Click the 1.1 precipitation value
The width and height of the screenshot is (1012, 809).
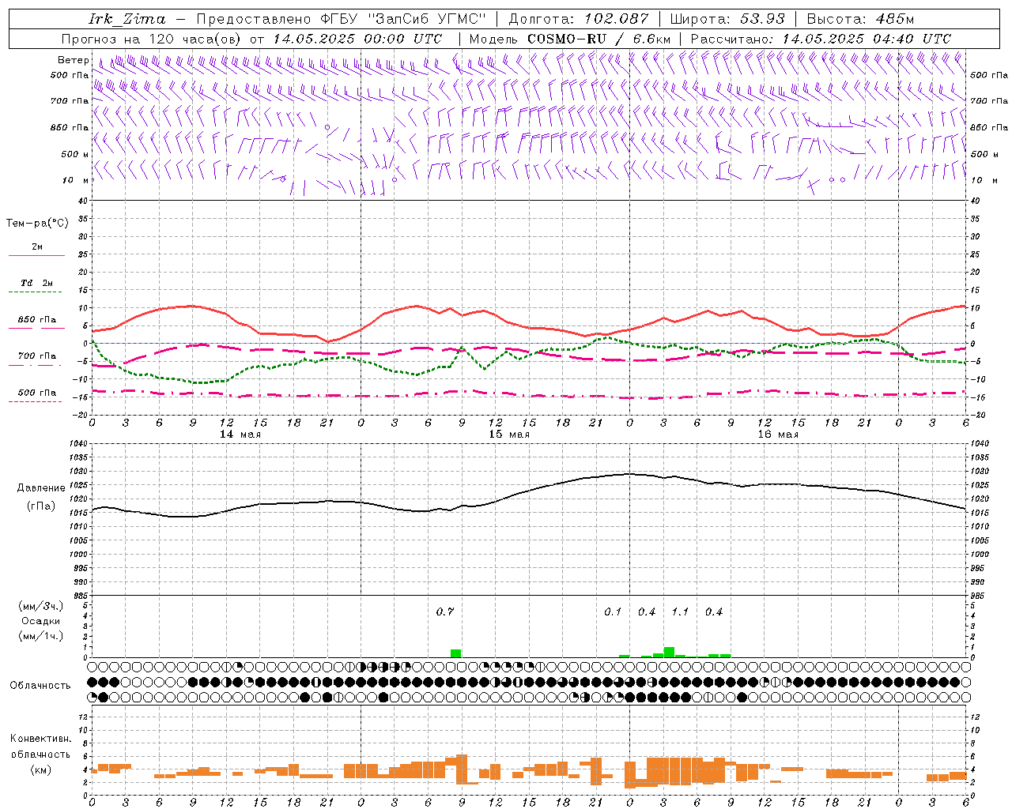tap(680, 611)
